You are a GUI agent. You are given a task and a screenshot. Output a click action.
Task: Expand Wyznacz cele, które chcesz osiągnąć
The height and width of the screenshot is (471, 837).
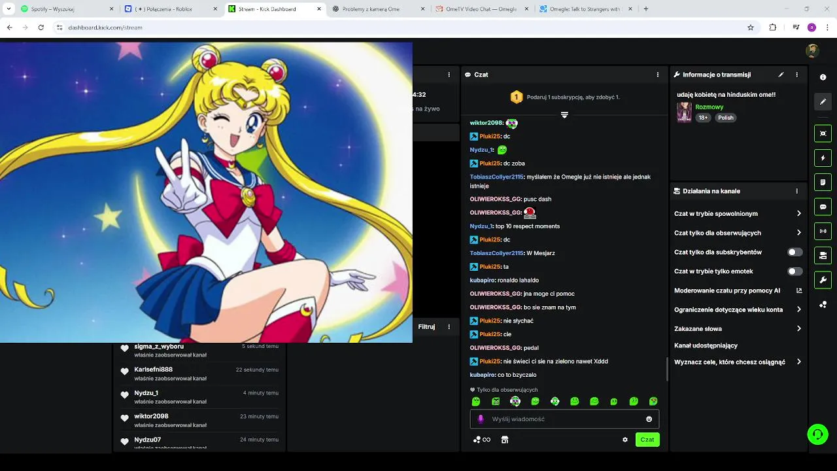pos(738,362)
